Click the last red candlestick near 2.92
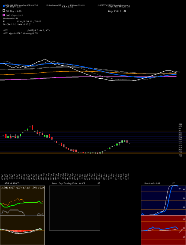This screenshot has height=245, width=186. 127,141
